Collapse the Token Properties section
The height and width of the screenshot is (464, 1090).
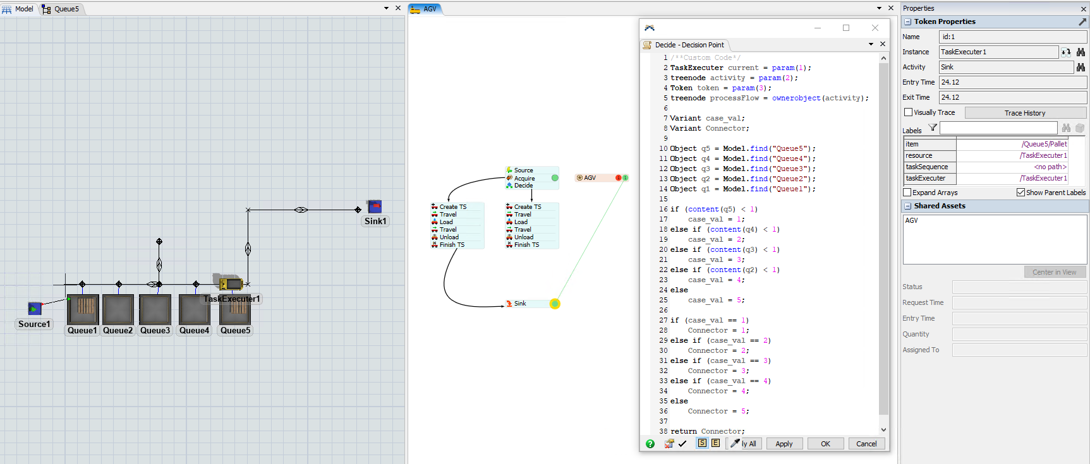(x=907, y=21)
